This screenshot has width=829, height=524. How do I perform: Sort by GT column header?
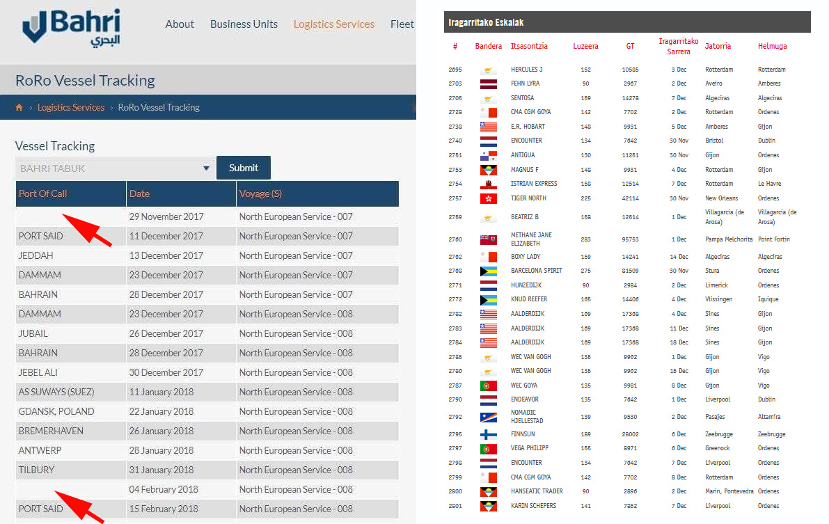tap(630, 46)
